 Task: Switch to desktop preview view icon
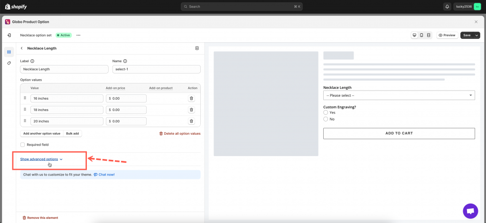[x=414, y=35]
